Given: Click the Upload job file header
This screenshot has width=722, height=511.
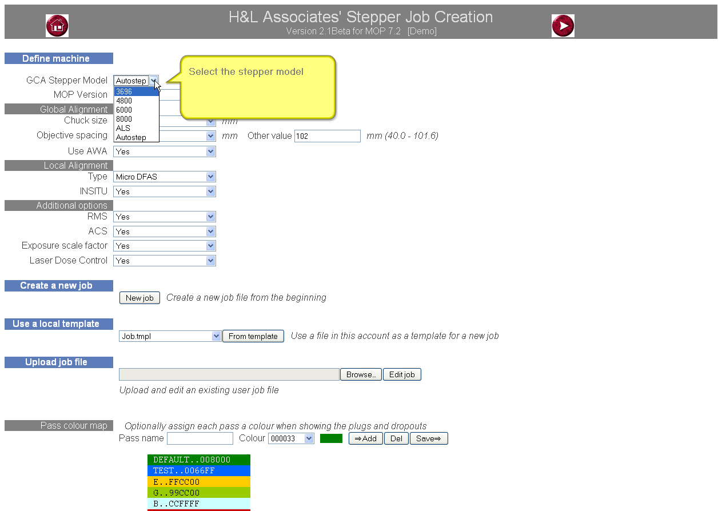Looking at the screenshot, I should 59,362.
